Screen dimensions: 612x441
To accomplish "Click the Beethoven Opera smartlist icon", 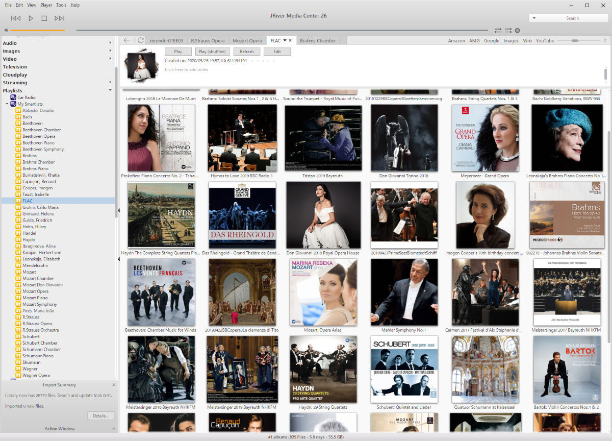I will click(18, 136).
